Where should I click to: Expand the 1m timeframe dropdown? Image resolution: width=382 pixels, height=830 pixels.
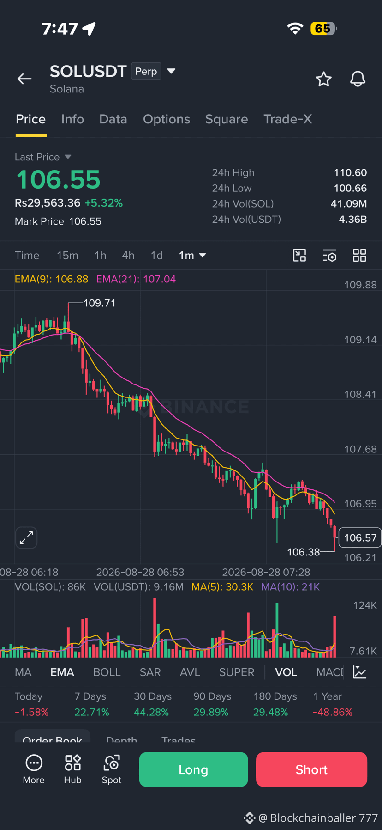[192, 256]
